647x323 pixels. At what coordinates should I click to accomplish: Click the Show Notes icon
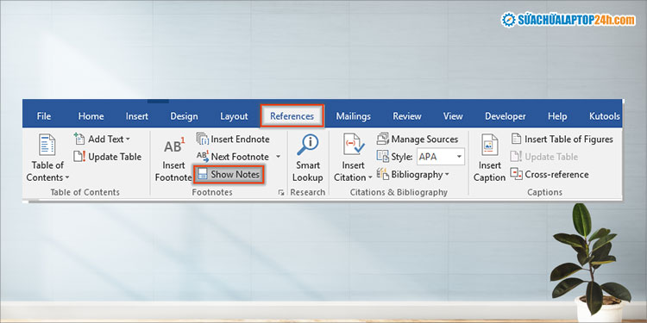[x=202, y=174]
